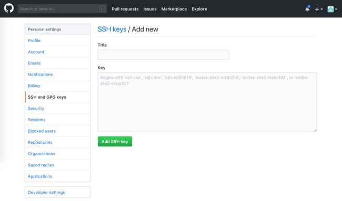This screenshot has height=201, width=342.
Task: Open the Blocked users settings page
Action: tap(58, 131)
